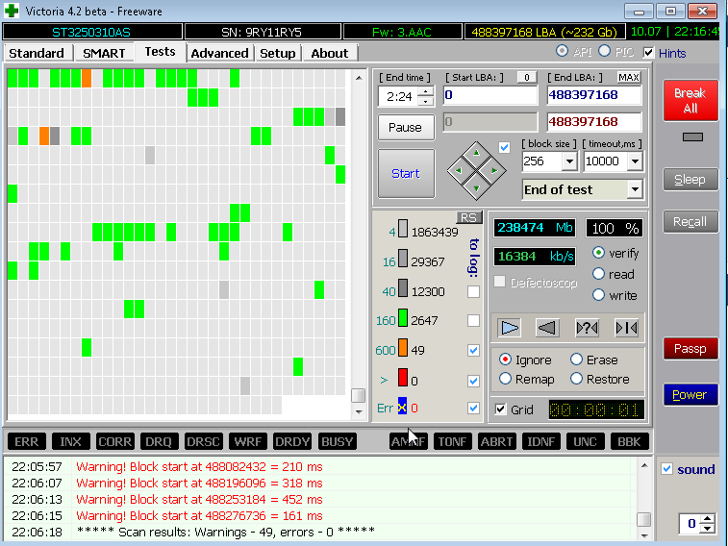Screen dimensions: 728x546
Task: Click the blue Power button
Action: pyautogui.click(x=690, y=395)
